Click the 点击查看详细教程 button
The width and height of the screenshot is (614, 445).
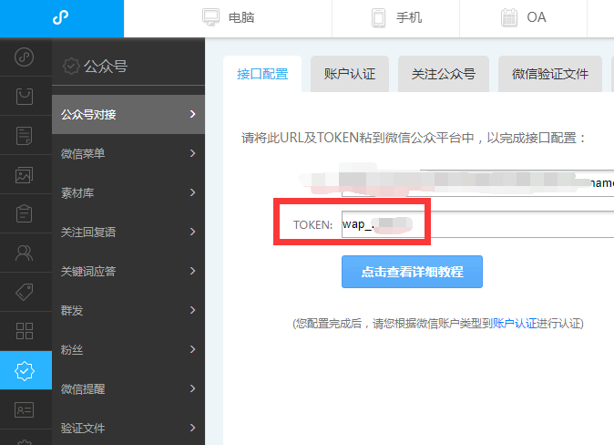point(412,272)
